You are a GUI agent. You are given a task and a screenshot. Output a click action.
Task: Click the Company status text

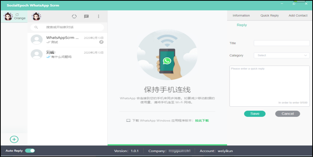pos(169,151)
